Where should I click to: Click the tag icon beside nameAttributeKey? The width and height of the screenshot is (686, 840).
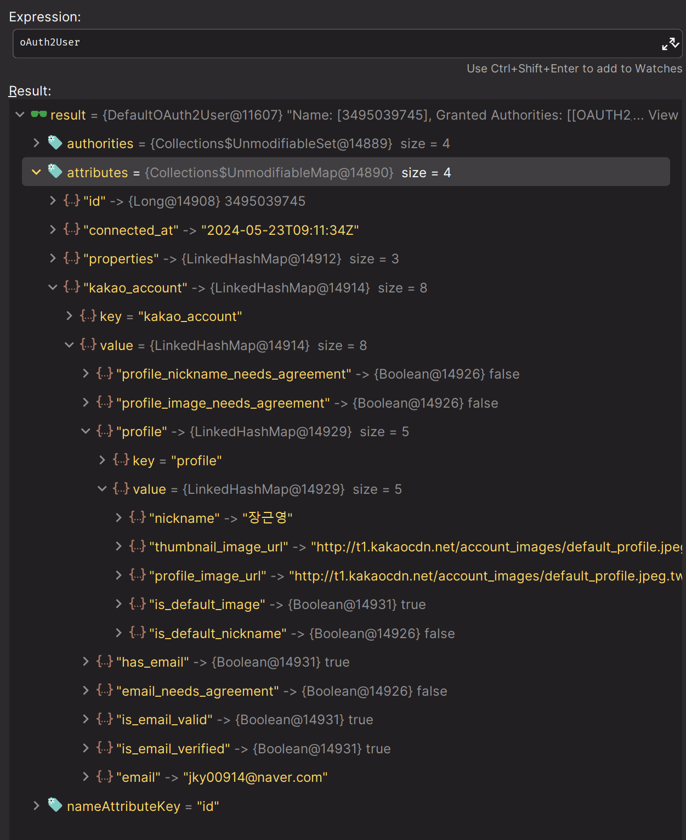tap(55, 805)
